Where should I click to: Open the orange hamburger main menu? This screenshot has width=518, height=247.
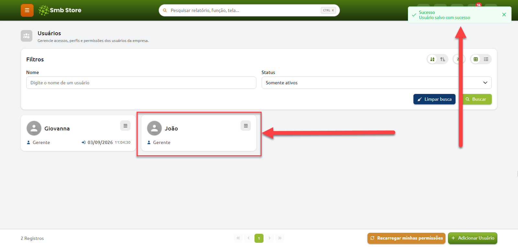[27, 10]
